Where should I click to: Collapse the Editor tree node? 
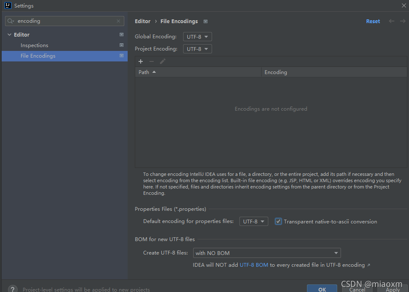pyautogui.click(x=9, y=35)
